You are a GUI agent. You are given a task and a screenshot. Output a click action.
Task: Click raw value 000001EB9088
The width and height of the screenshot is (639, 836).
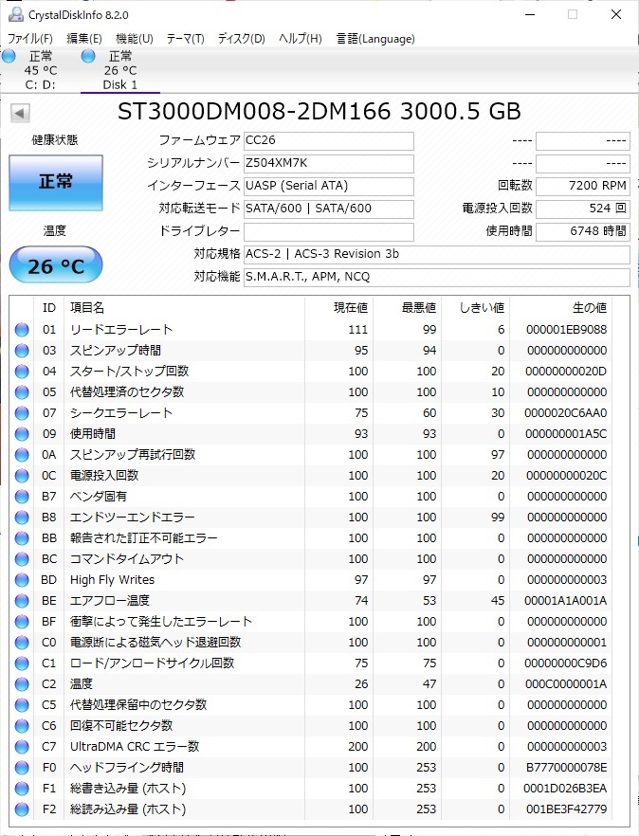566,330
